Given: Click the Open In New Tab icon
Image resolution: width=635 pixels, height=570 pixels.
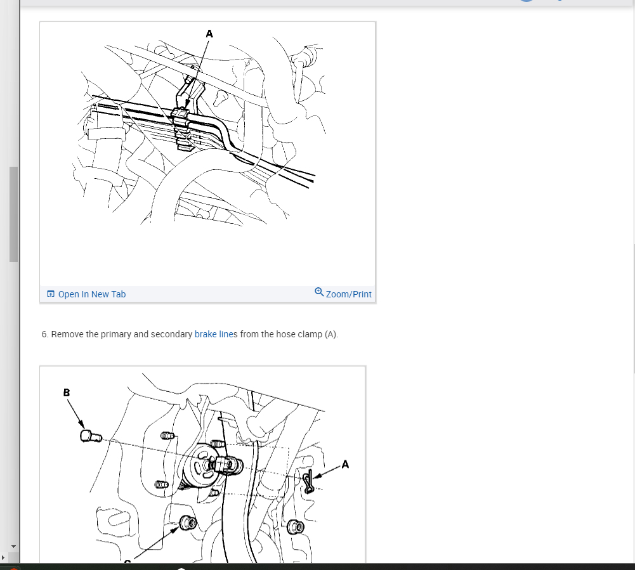Looking at the screenshot, I should pyautogui.click(x=51, y=294).
